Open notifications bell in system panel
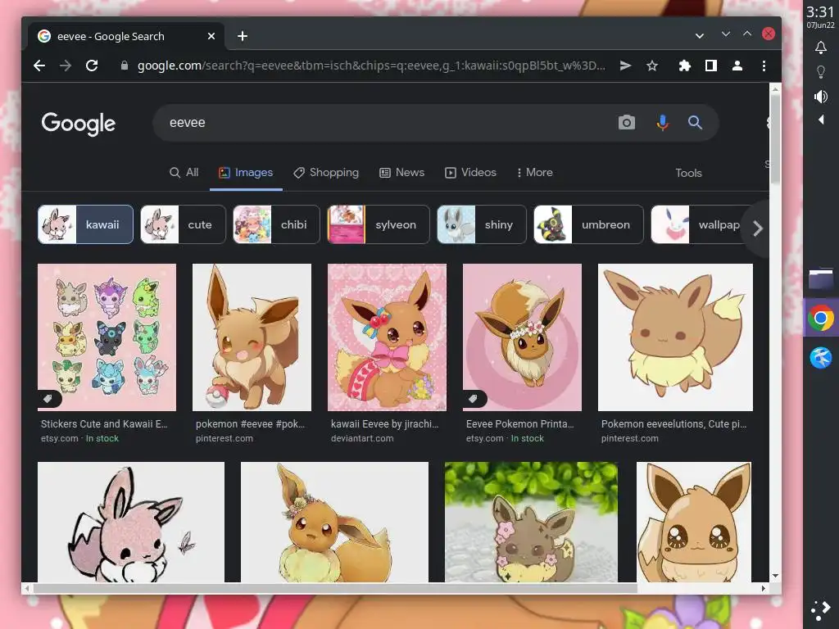839x629 pixels. (821, 48)
